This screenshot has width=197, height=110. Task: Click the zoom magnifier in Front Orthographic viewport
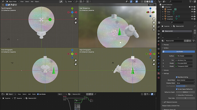[x=76, y=60]
